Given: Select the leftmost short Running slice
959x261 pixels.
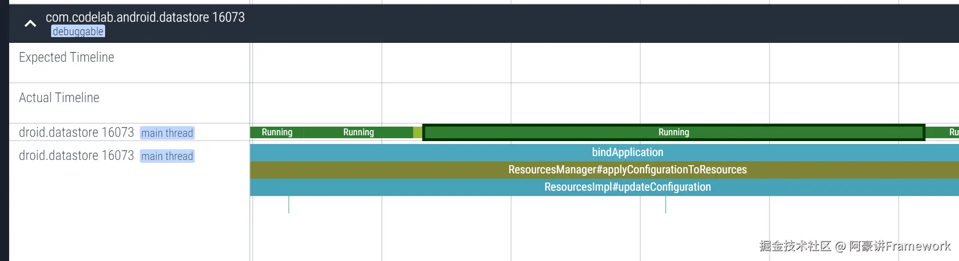Looking at the screenshot, I should (x=277, y=132).
